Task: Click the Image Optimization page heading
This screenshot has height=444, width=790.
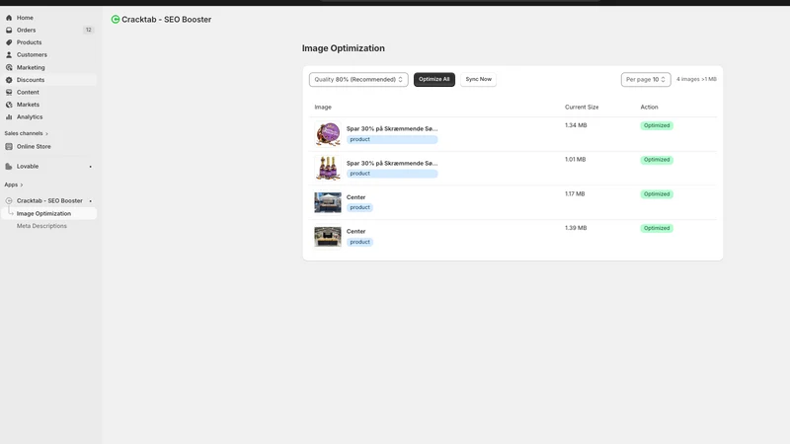Action: pos(343,48)
